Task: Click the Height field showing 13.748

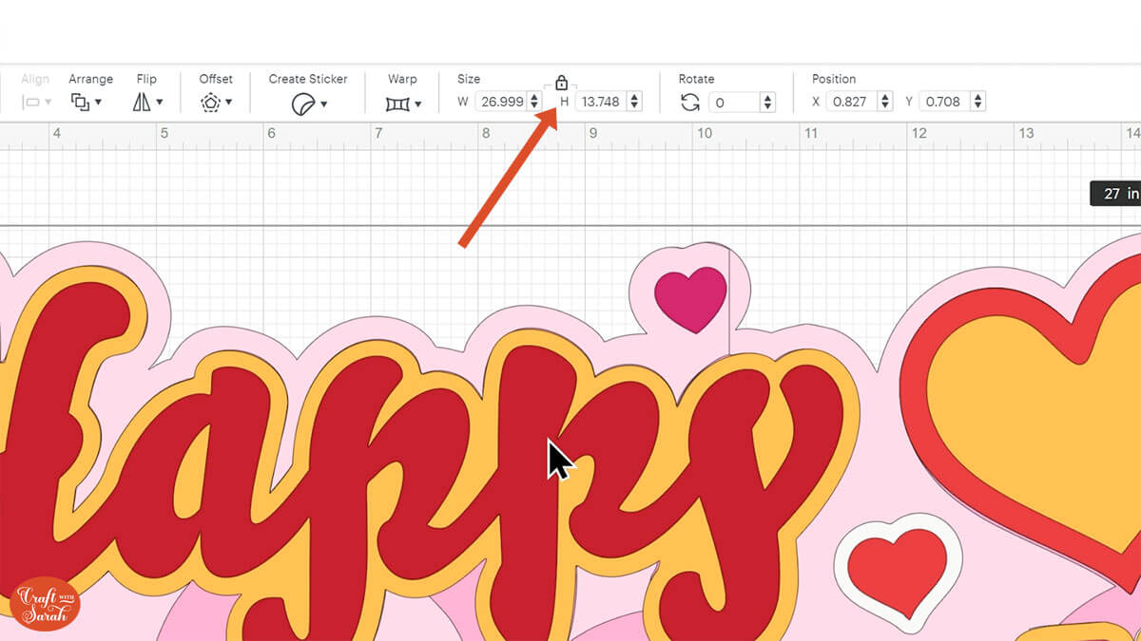Action: pos(601,102)
